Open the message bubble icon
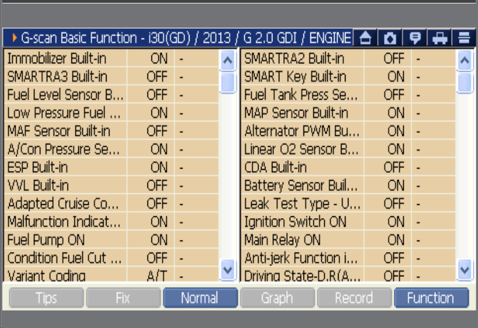This screenshot has height=328, width=478. (x=415, y=38)
